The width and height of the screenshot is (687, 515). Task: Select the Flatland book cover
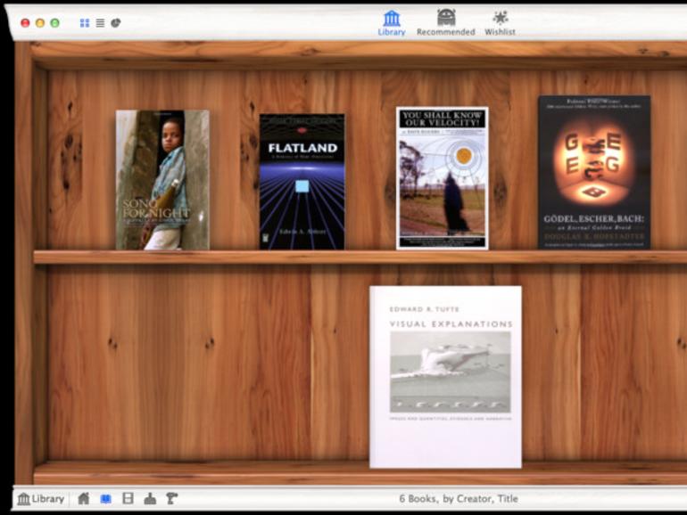point(302,182)
